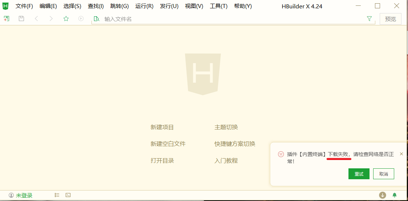Image resolution: width=408 pixels, height=201 pixels.
Task: Open the 视图(V) menu
Action: pos(194,6)
